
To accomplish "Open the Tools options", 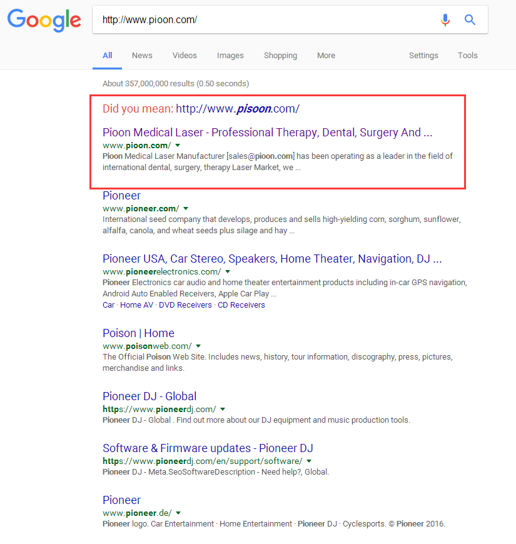I will click(x=467, y=56).
